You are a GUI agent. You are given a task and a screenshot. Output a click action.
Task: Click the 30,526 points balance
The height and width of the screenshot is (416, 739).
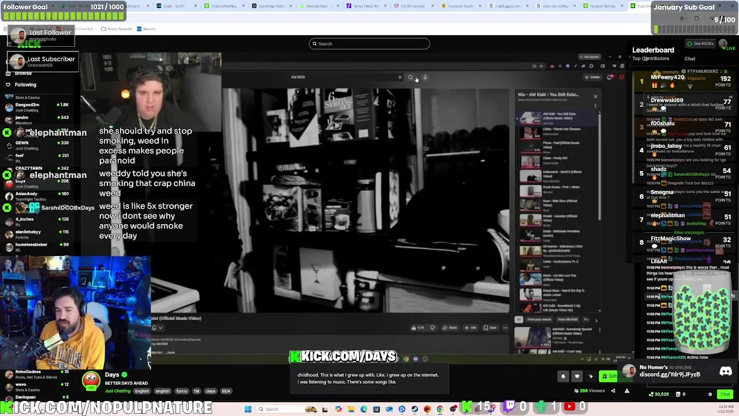click(659, 395)
